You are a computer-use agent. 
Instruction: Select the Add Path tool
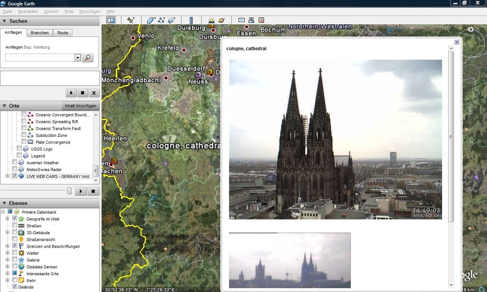point(161,20)
